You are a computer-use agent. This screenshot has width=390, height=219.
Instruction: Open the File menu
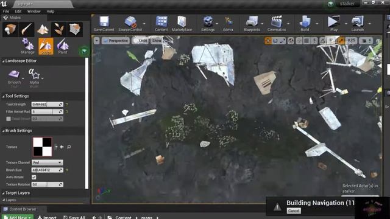pos(5,12)
